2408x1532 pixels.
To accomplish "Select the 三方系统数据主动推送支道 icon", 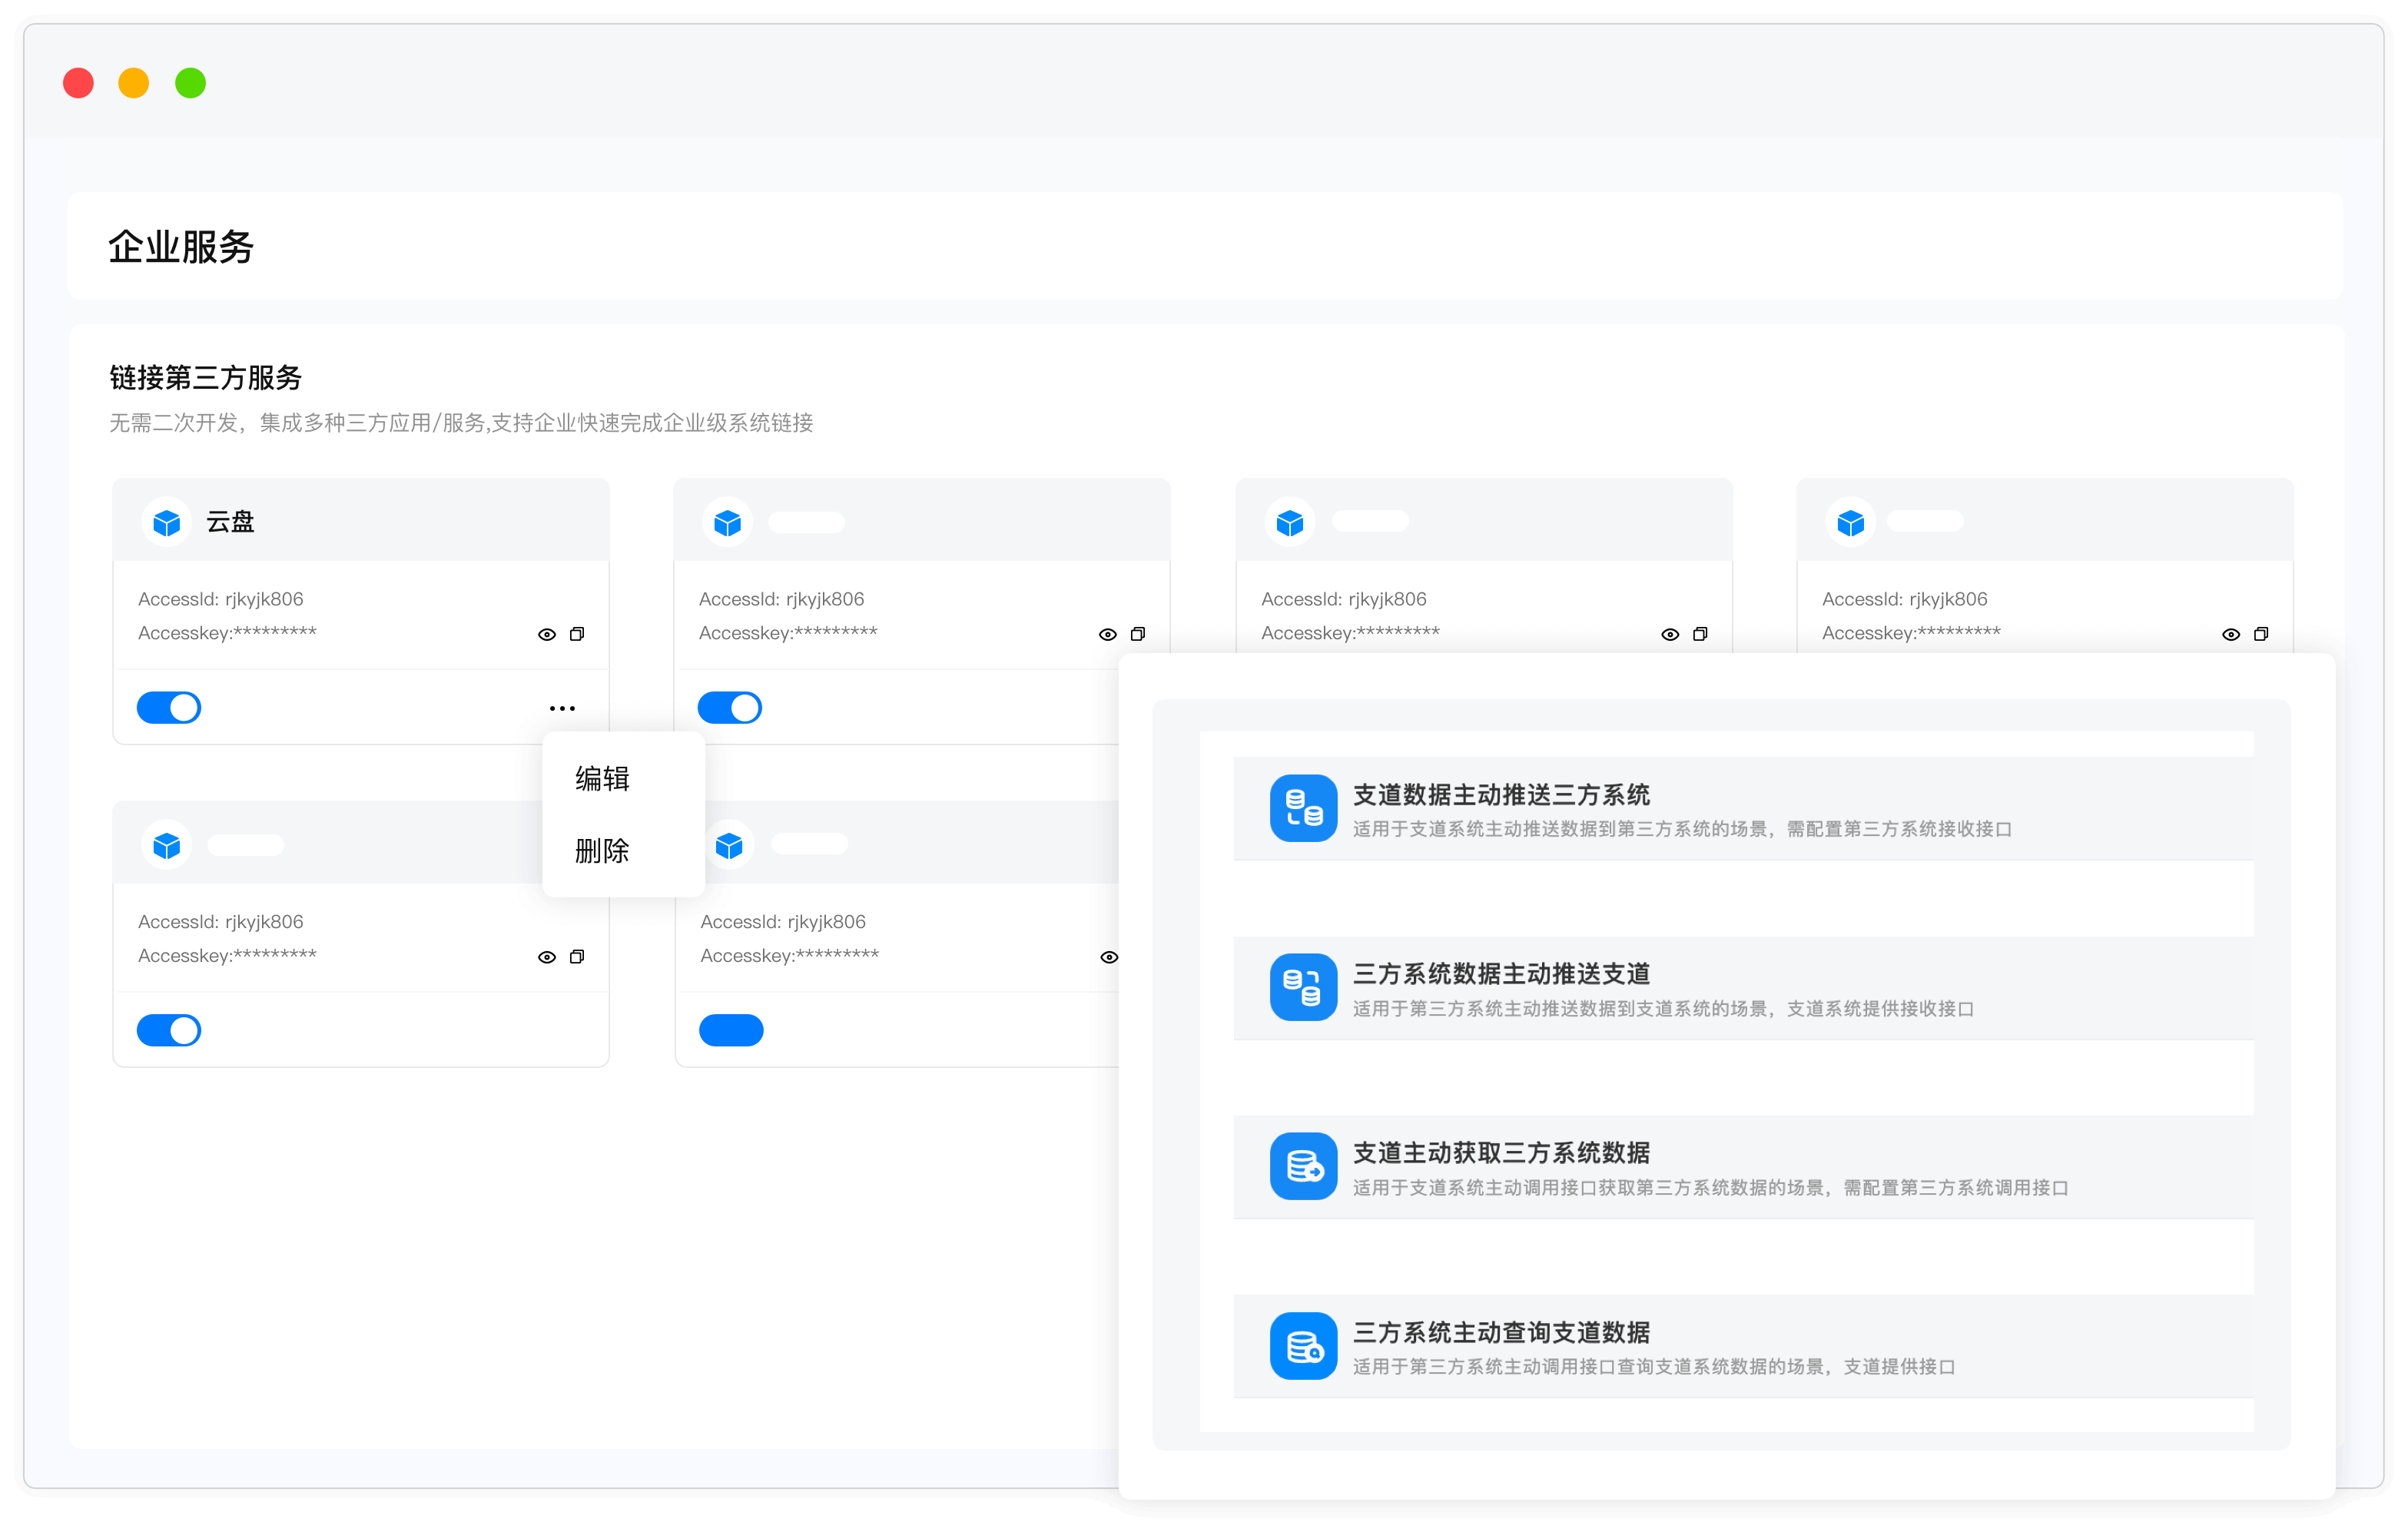I will tap(1302, 988).
